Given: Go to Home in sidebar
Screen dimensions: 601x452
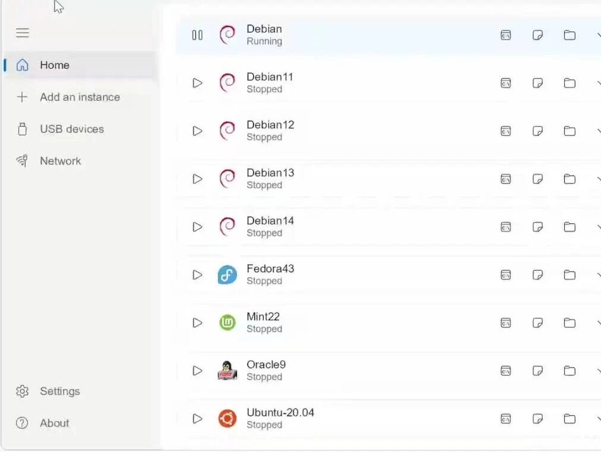Looking at the screenshot, I should click(x=80, y=65).
